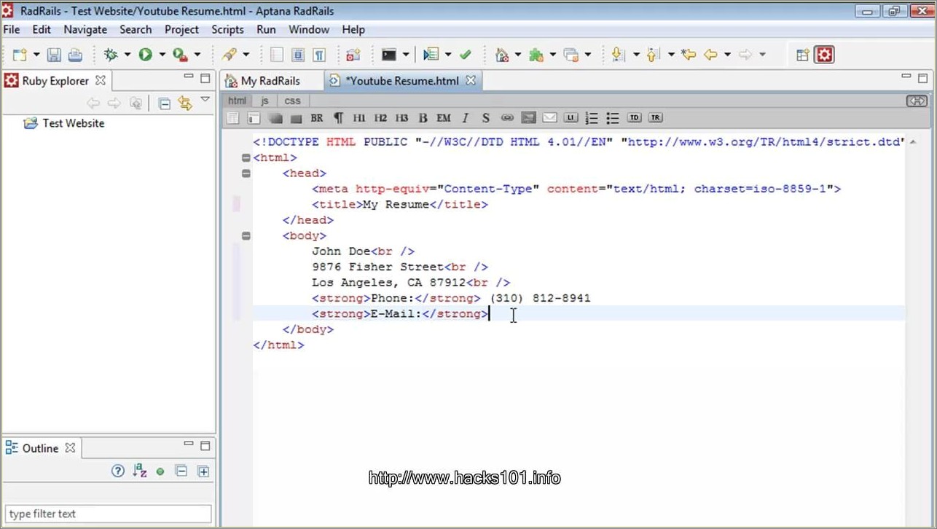
Task: Click the Save disk icon
Action: tap(54, 55)
